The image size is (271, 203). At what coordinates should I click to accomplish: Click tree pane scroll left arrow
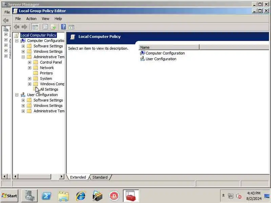tap(16, 176)
